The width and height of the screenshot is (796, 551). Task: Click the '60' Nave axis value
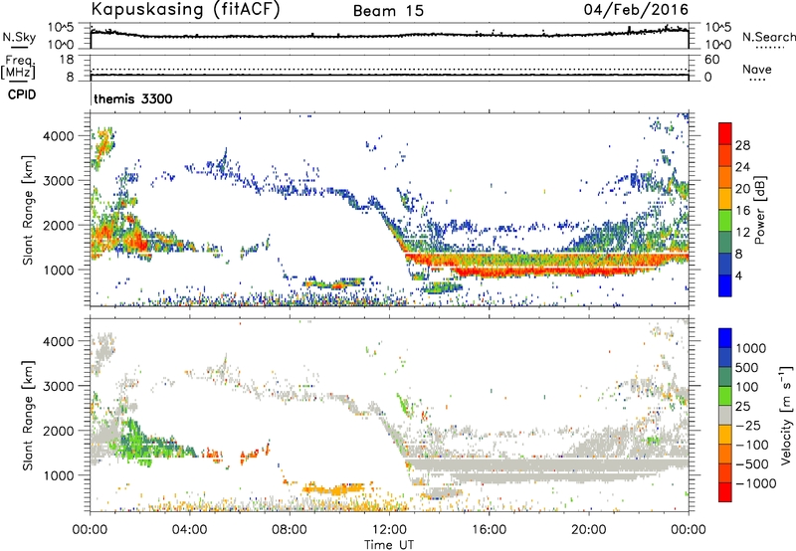pyautogui.click(x=711, y=60)
